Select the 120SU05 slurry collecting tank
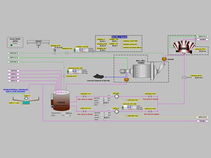The width and height of the screenshot is (211, 158). (61, 100)
